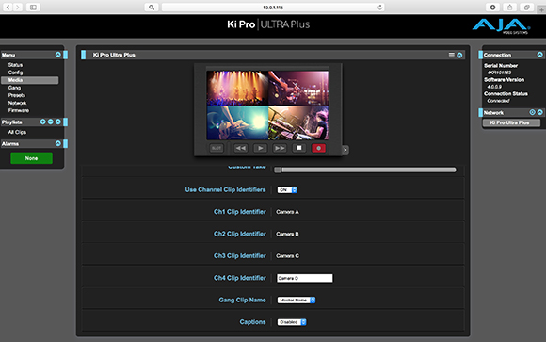The height and width of the screenshot is (342, 546).
Task: Open Use Channel Clip Identifiers dropdown
Action: [287, 190]
